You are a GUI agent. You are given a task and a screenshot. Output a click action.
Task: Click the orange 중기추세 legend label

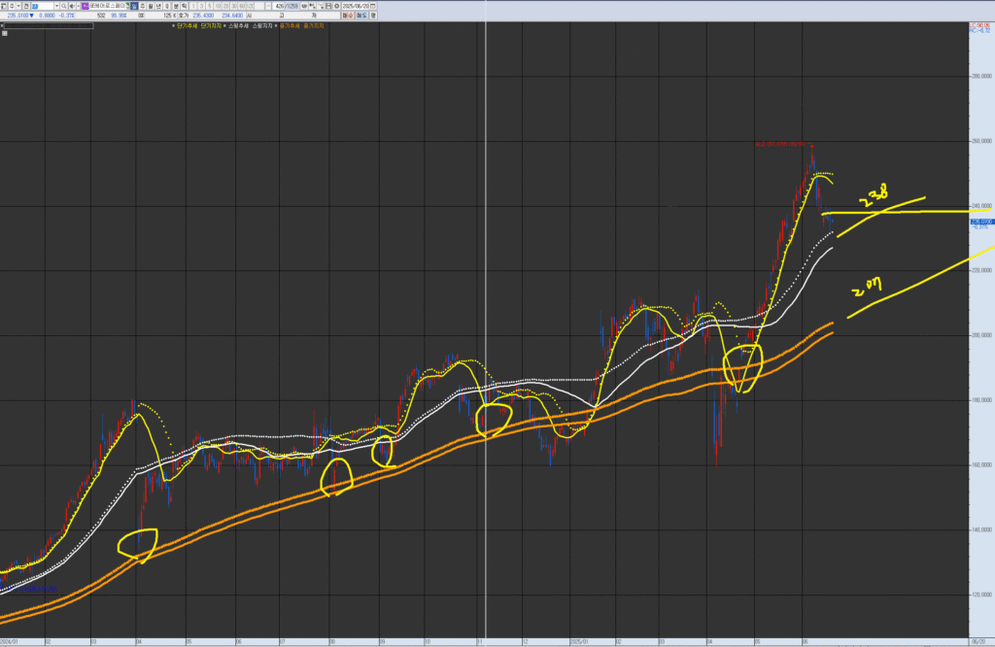tap(290, 26)
